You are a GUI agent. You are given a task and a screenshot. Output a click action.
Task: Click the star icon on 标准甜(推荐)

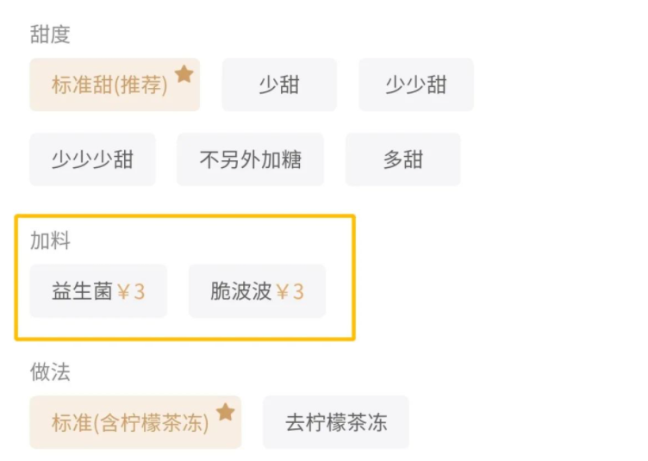point(184,74)
